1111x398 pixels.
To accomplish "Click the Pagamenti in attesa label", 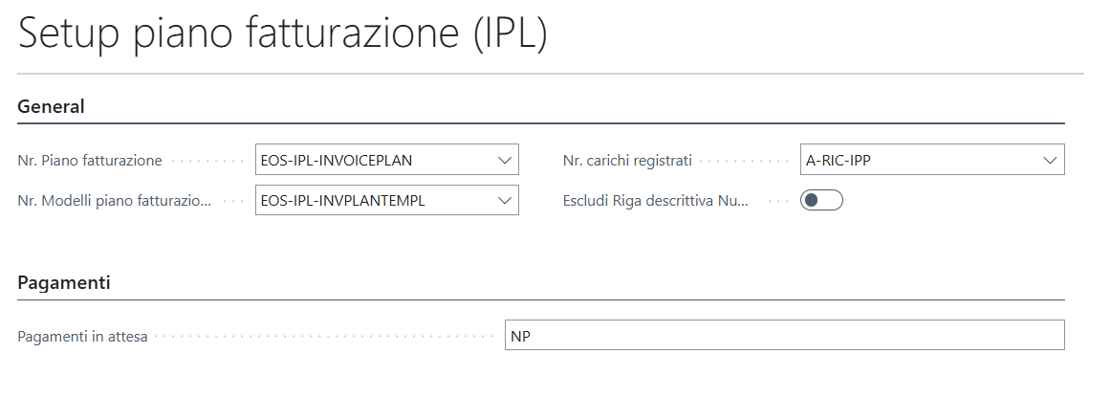I will pos(82,337).
